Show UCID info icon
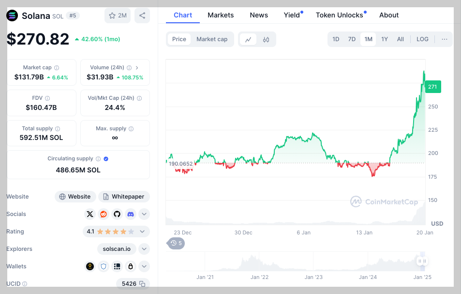 point(25,284)
